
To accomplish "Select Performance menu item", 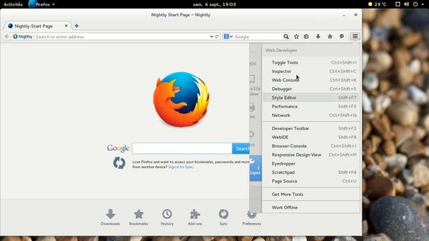I will [311, 106].
